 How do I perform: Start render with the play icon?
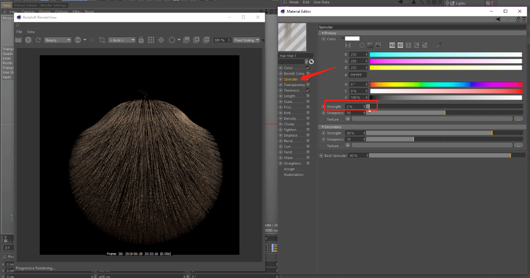pos(28,40)
